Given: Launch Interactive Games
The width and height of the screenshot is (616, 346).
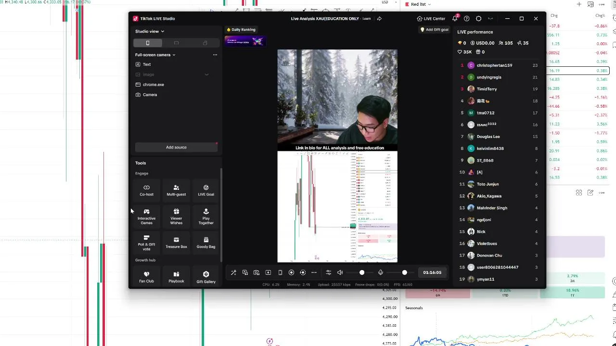Looking at the screenshot, I should pyautogui.click(x=146, y=217).
